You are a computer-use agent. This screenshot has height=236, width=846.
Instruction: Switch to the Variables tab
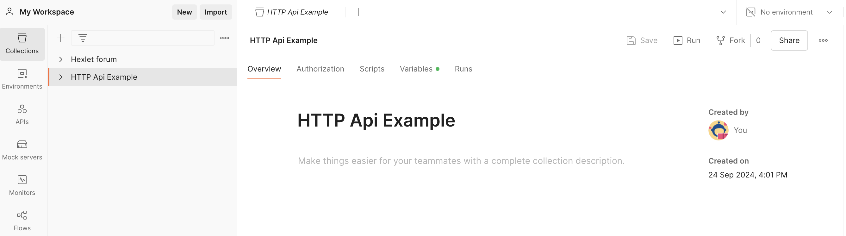pos(416,69)
